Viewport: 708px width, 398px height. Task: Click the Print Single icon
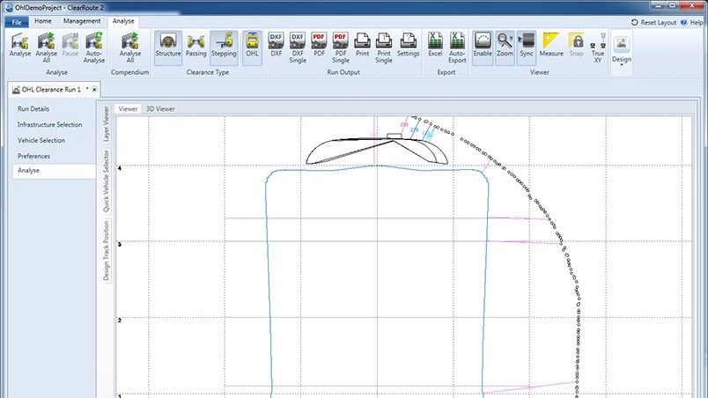383,48
